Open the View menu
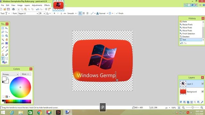The image size is (205, 115). click(13, 5)
